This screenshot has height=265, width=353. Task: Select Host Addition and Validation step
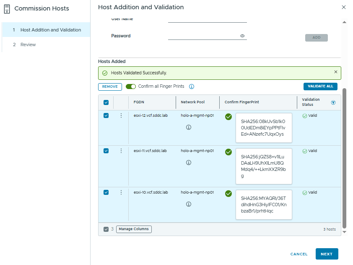50,30
